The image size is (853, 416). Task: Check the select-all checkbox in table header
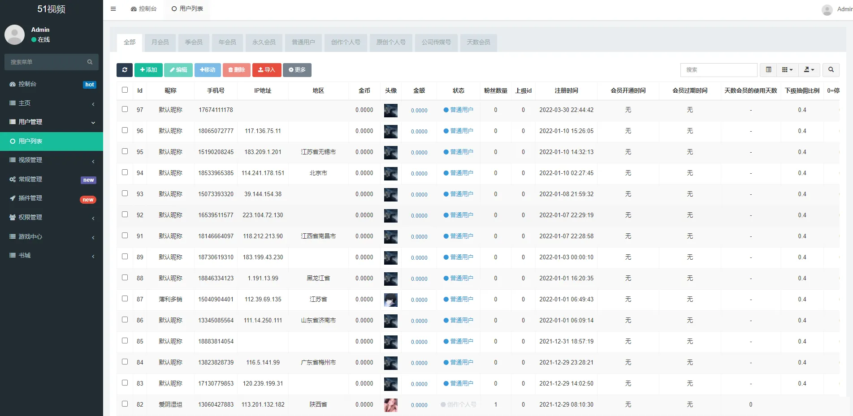tap(125, 90)
